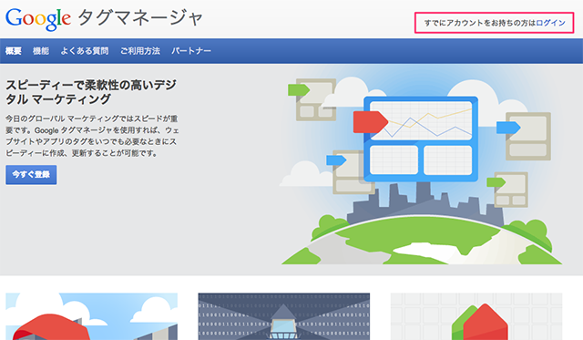This screenshot has height=340, width=583.
Task: Open the パートナー tab
Action: (x=191, y=51)
